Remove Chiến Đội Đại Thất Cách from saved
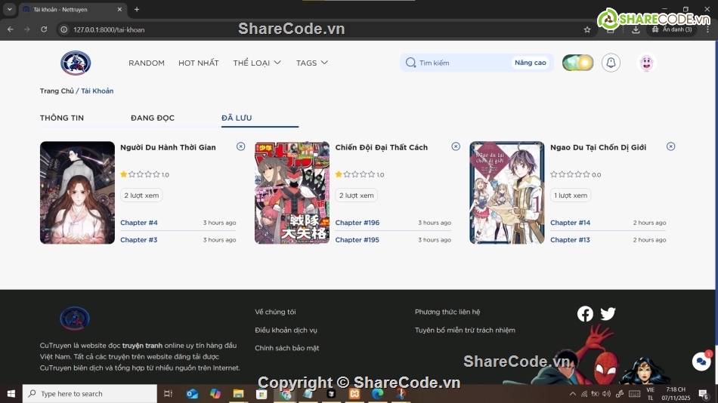Viewport: 718px width, 403px height. tap(456, 146)
